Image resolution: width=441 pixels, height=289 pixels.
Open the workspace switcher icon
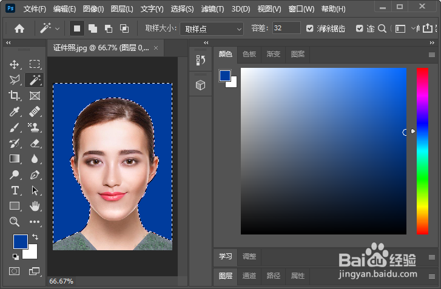pos(400,28)
